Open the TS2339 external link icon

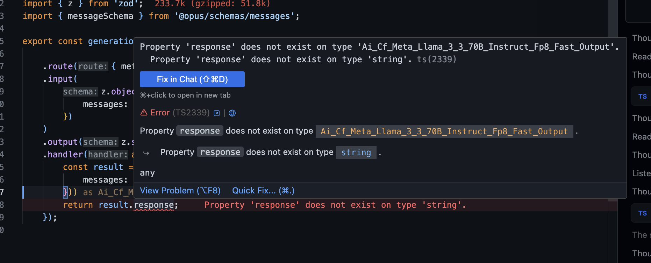click(x=217, y=113)
